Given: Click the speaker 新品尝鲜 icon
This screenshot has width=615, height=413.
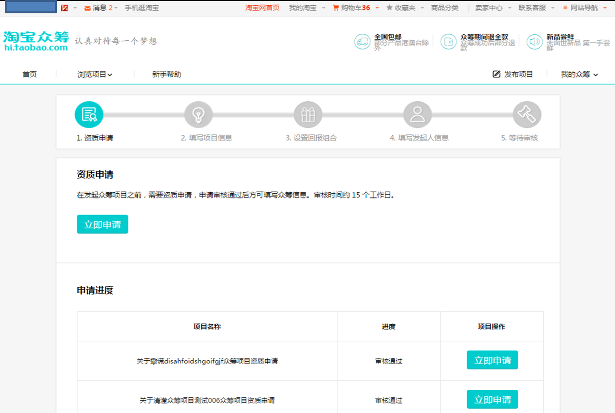Looking at the screenshot, I should point(535,42).
